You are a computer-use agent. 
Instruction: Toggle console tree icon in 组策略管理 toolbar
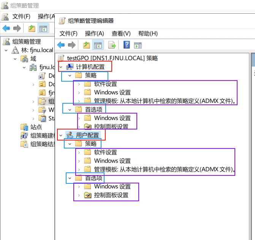pyautogui.click(x=43, y=28)
